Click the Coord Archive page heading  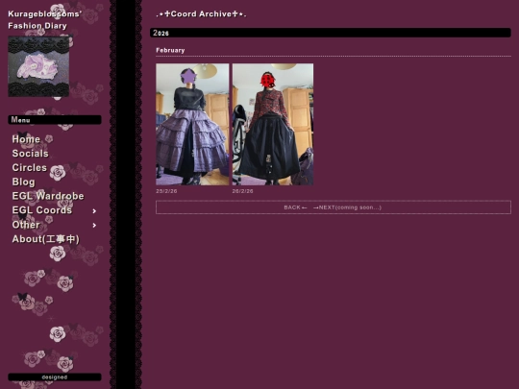(x=201, y=13)
